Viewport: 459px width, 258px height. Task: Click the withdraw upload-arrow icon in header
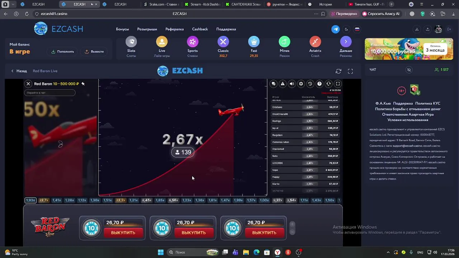427,29
